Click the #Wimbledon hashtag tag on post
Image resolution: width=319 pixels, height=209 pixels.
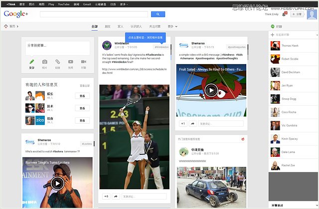coord(161,47)
